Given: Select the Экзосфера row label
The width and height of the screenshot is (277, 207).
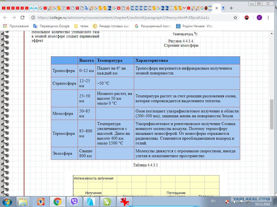Looking at the screenshot, I should (x=62, y=153).
